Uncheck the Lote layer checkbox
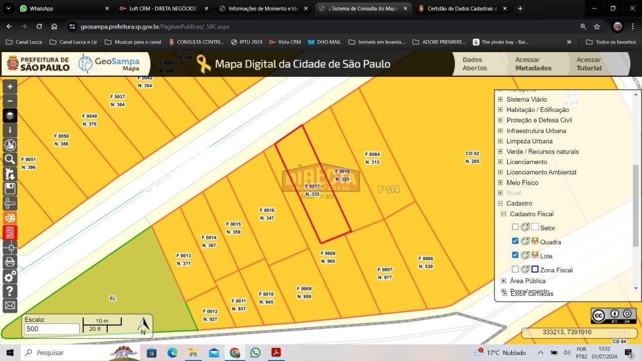Viewport: 642px width, 361px height. point(515,255)
